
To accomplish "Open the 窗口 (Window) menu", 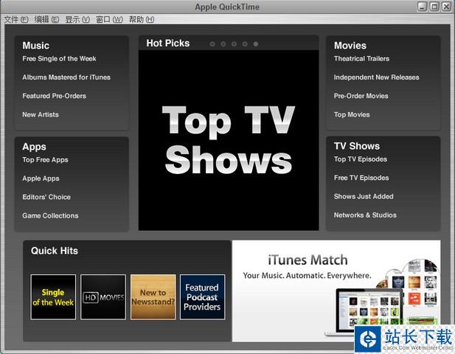I will 109,19.
